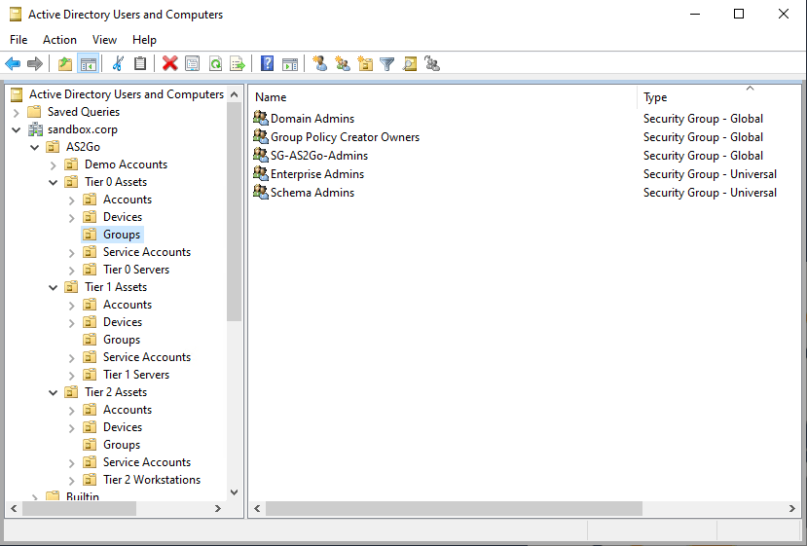Toggle the Show/Hide Console Tree button
This screenshot has width=807, height=546.
[x=88, y=64]
